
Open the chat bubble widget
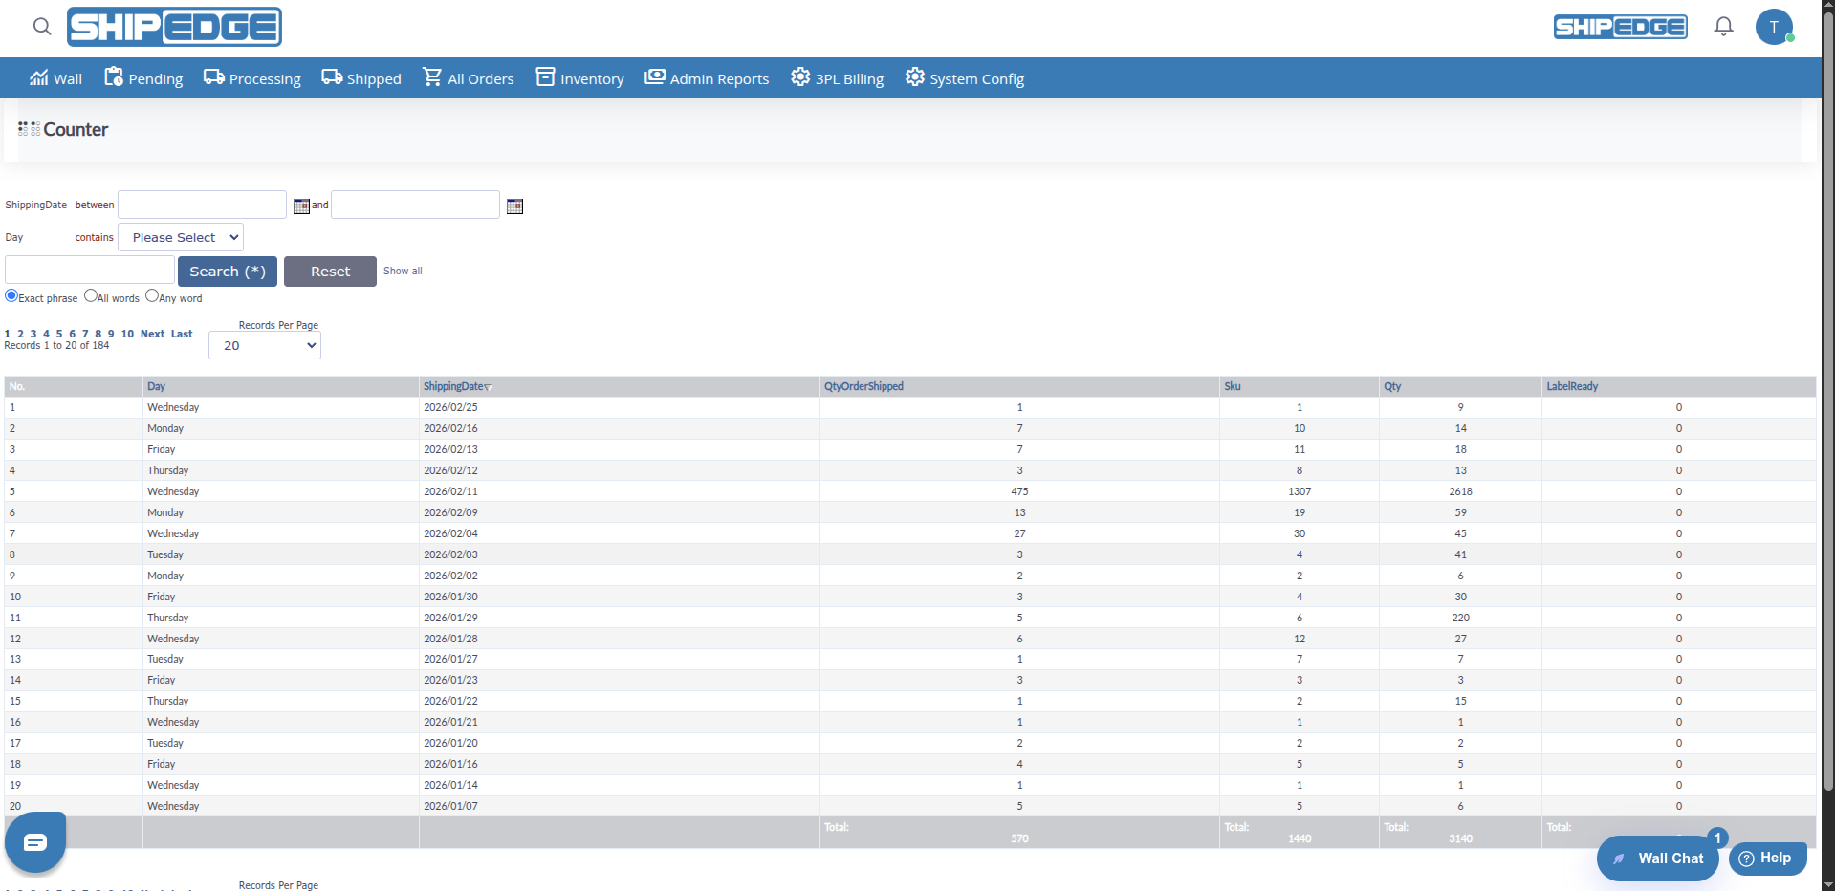[x=35, y=842]
